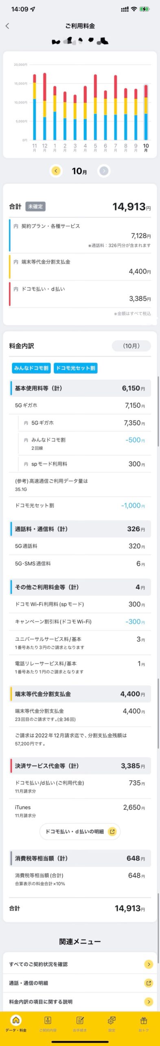
Task: Select the 5月 bar in the chart
Action: [95, 107]
